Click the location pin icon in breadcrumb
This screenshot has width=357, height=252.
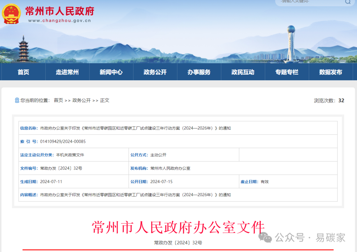[16, 100]
